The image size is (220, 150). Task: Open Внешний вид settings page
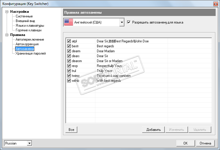(x=25, y=21)
